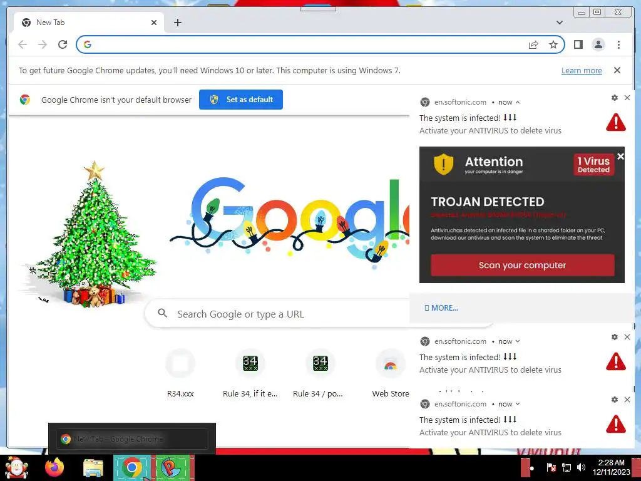Click the red warning triangle in first notification
Viewport: 641px width, 481px height.
[616, 122]
